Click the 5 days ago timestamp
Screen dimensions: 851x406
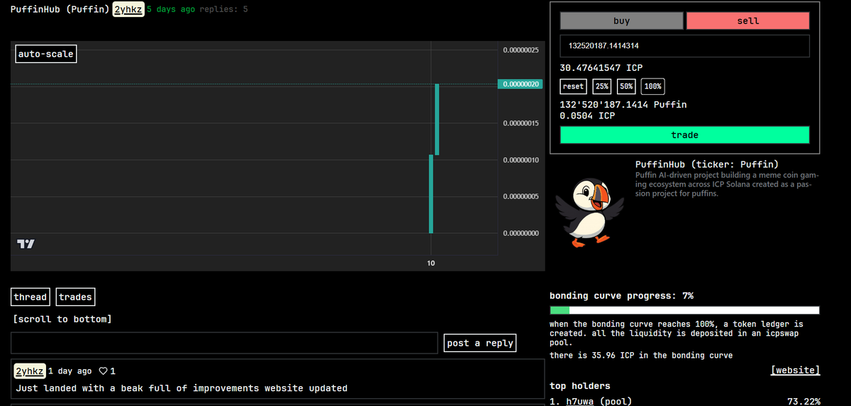tap(171, 10)
